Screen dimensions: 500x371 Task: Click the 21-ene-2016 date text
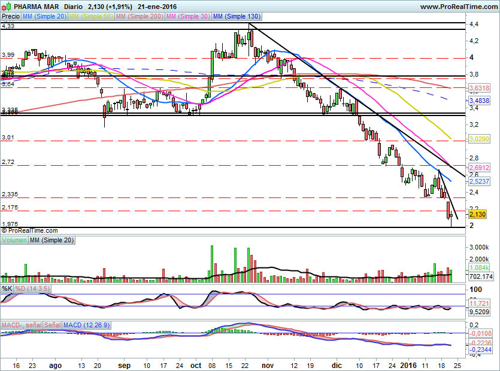coord(157,7)
